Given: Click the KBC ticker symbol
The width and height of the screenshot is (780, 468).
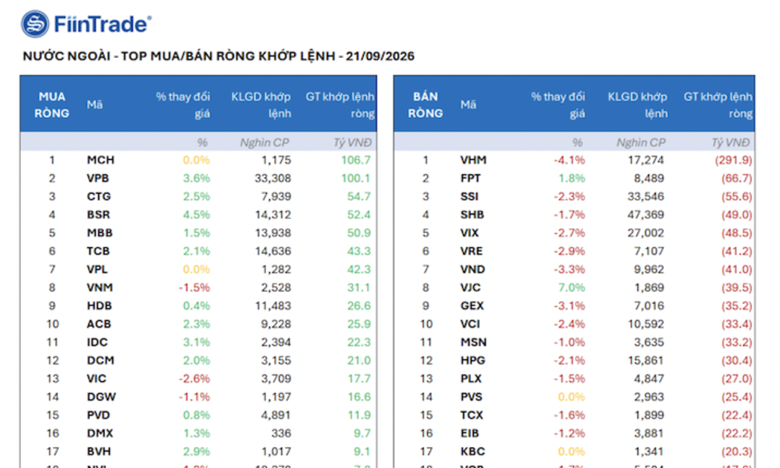Looking at the screenshot, I should tap(472, 452).
